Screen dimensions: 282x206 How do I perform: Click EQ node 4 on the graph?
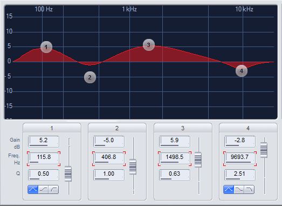[242, 71]
